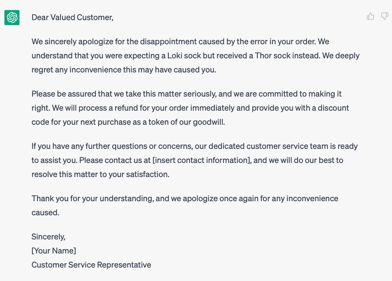The height and width of the screenshot is (281, 392).
Task: Click the "Sincerely," closing line
Action: click(x=48, y=237)
